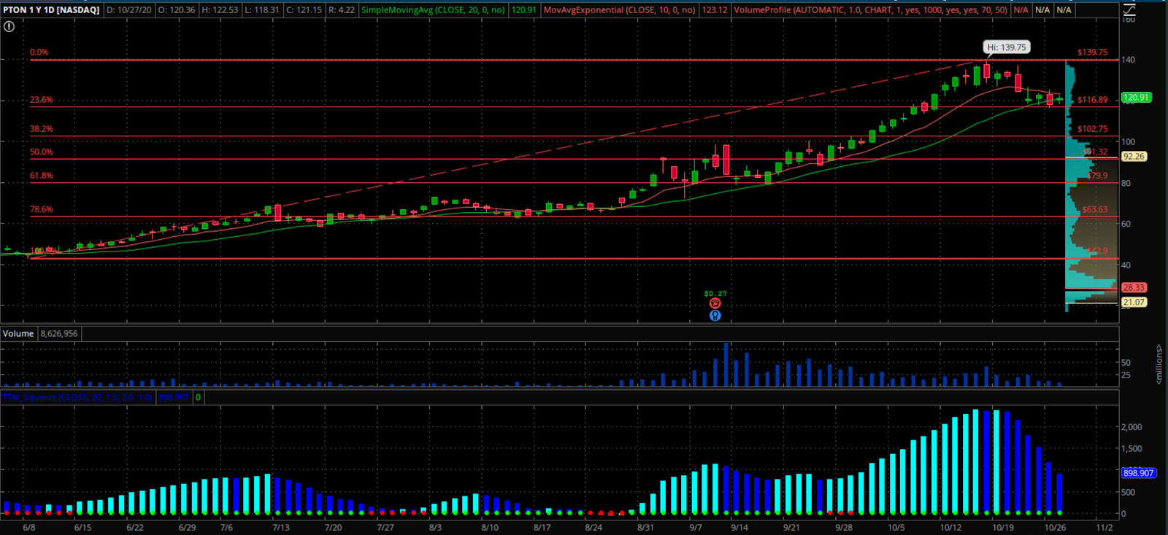The width and height of the screenshot is (1168, 535).
Task: Click the PTON 1 Y 1D symbol header
Action: (x=51, y=10)
